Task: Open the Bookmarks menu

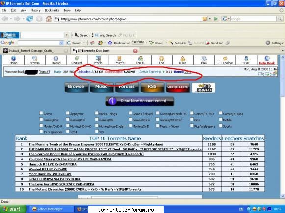Action: click(x=52, y=10)
